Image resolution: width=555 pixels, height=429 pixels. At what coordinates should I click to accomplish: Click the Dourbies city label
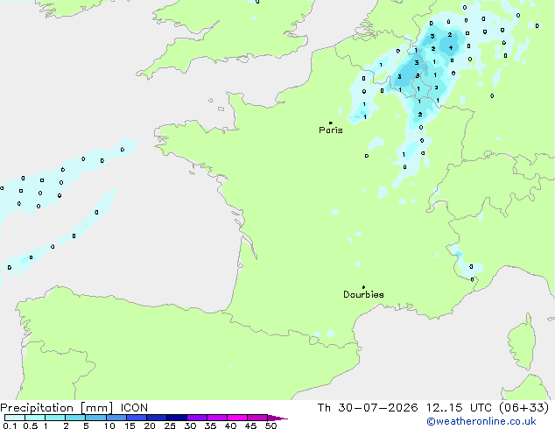[363, 294]
